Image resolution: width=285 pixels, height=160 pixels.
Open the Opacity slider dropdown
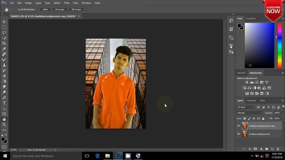(x=282, y=113)
